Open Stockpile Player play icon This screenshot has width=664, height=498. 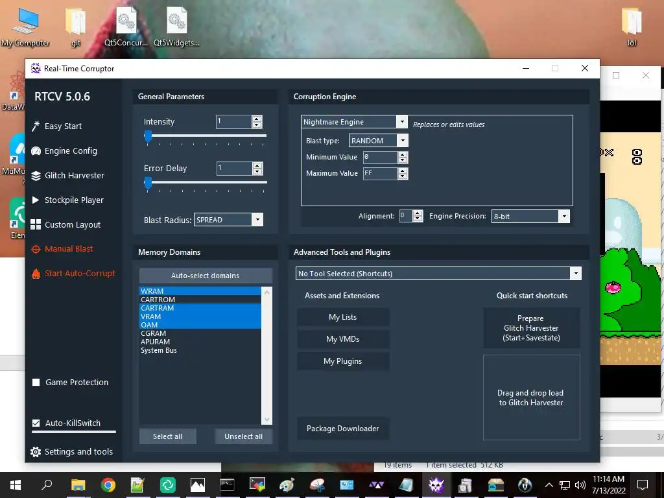point(36,200)
